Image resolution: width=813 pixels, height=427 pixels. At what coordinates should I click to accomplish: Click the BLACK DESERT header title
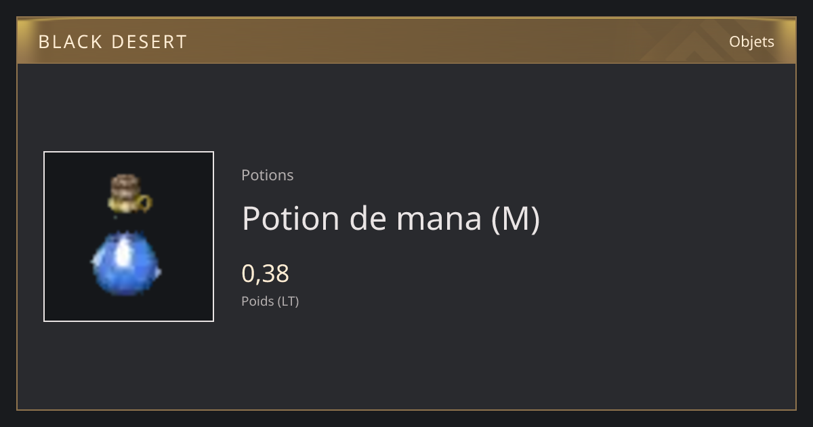click(x=112, y=42)
